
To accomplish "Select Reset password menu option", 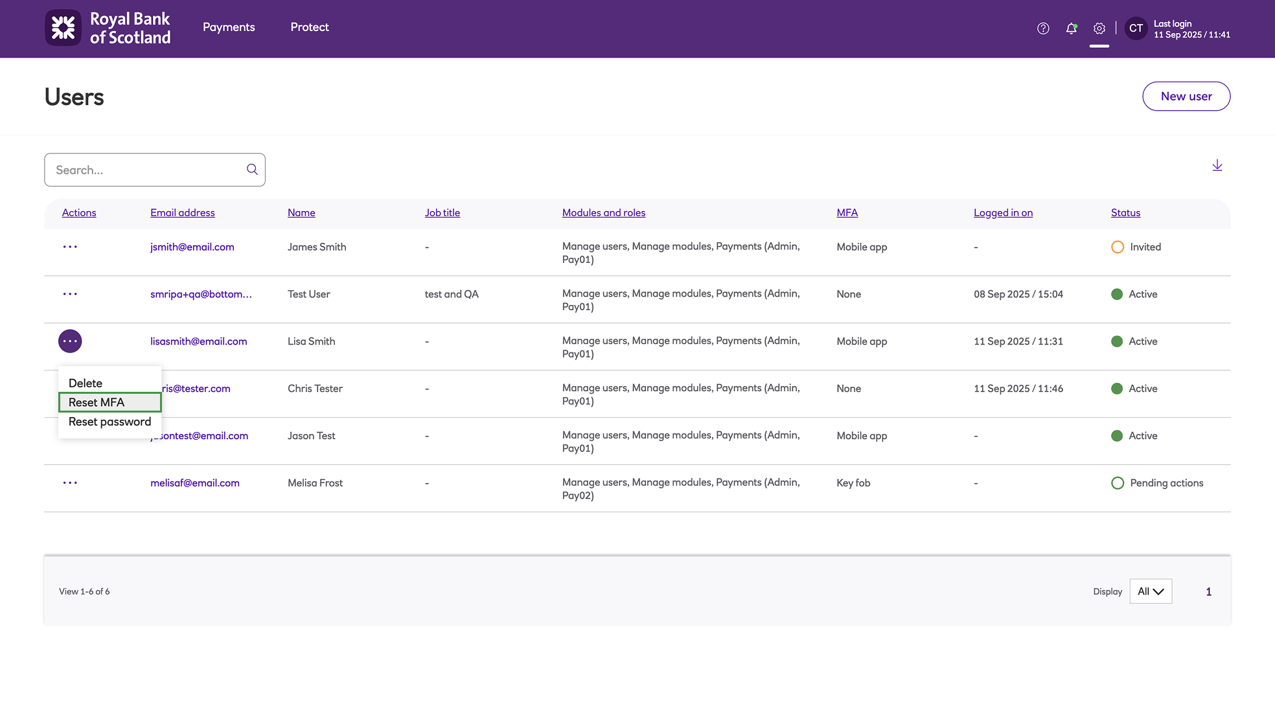I will click(109, 422).
